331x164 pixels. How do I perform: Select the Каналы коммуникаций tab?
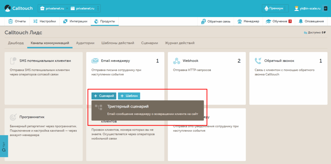(x=50, y=43)
